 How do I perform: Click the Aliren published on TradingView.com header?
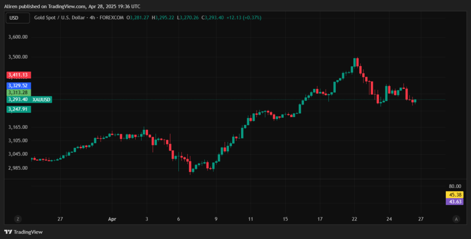(72, 6)
